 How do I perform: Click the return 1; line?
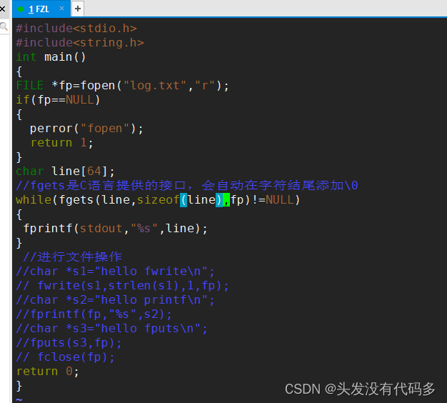[62, 143]
